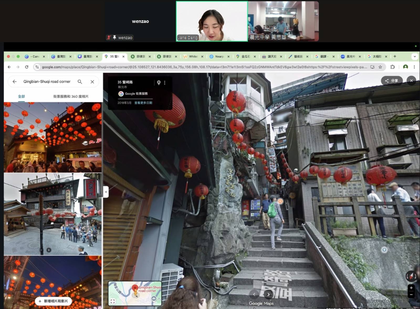The width and height of the screenshot is (420, 309).
Task: Switch to 街景服務和 360 度相片 tab
Action: point(71,96)
